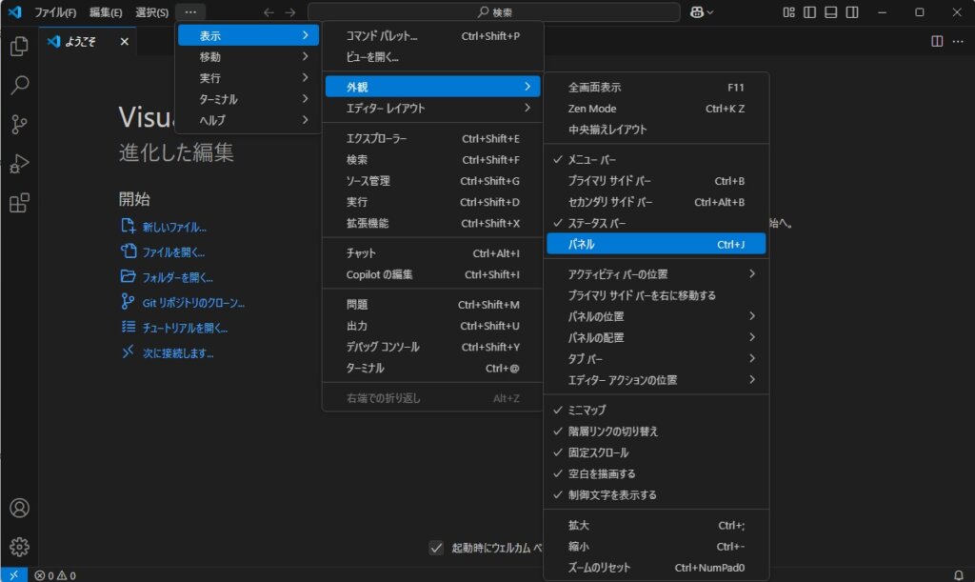Toggle the startup welcome page checkbox
Screen dimensions: 975x582
coord(436,548)
